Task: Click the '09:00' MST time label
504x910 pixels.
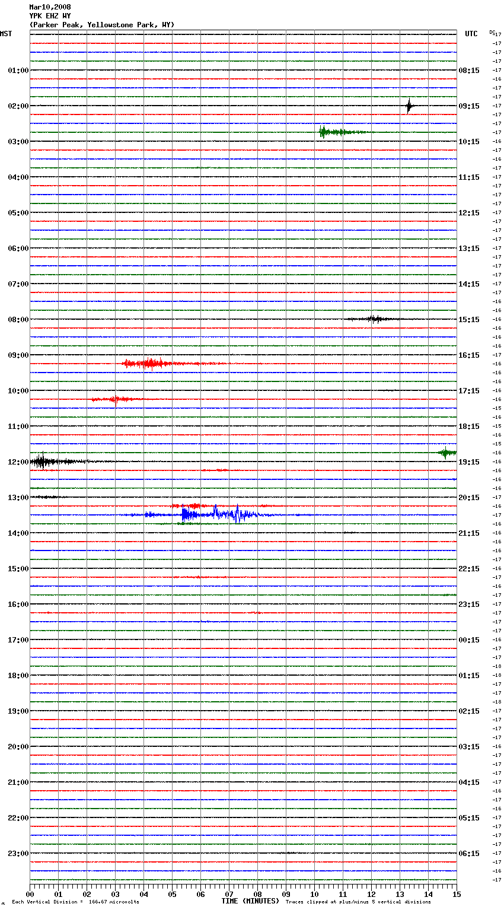Action: [18, 355]
